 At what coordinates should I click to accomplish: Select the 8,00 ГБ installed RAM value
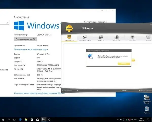tap(40, 75)
